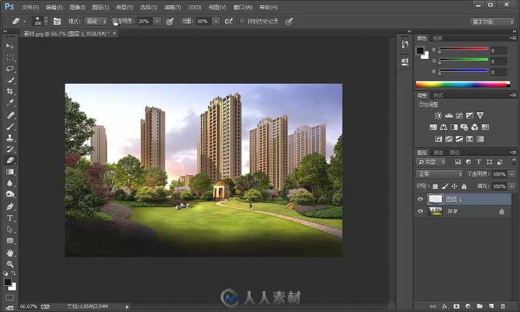Create a new layer button
Image resolution: width=520 pixels, height=312 pixels.
(491, 306)
